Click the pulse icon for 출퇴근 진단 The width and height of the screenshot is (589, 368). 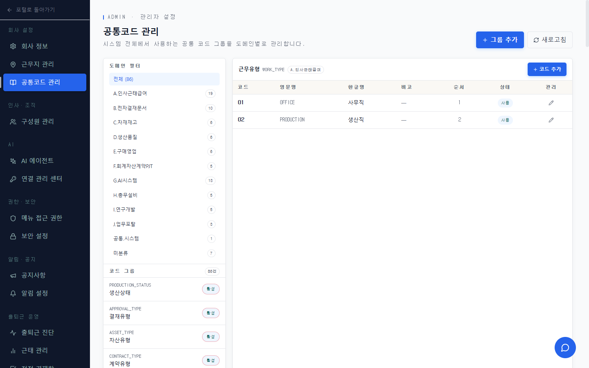13,332
